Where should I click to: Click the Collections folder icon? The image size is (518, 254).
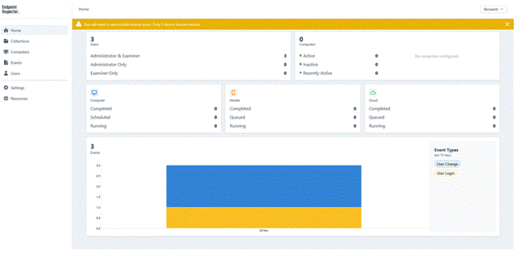(x=6, y=41)
